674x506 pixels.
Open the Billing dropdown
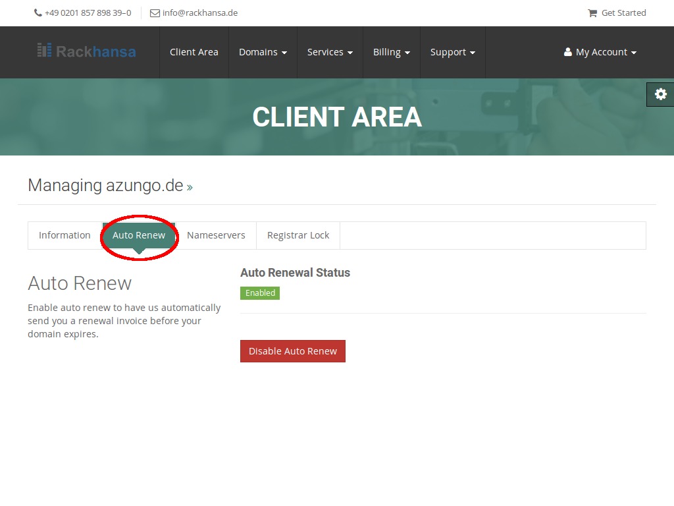(391, 52)
